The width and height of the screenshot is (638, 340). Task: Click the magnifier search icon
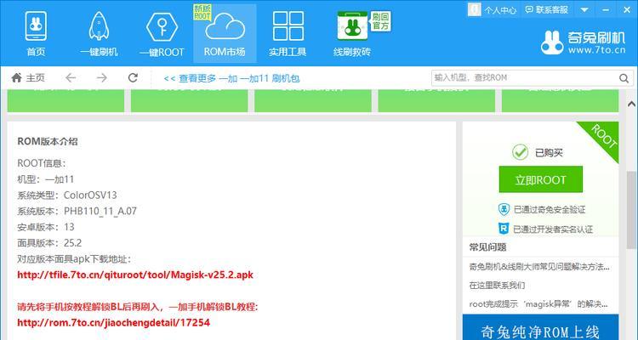[624, 78]
